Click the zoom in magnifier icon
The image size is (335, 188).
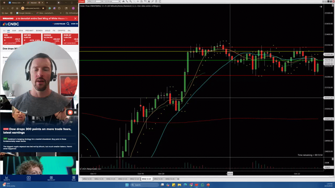[x=131, y=1]
